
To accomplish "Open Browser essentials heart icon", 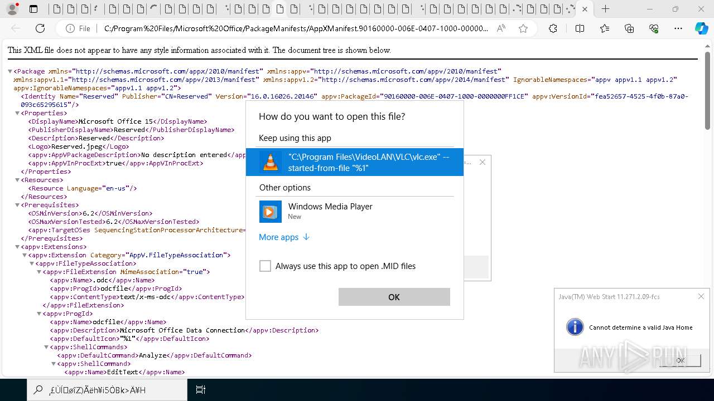I will pyautogui.click(x=654, y=28).
